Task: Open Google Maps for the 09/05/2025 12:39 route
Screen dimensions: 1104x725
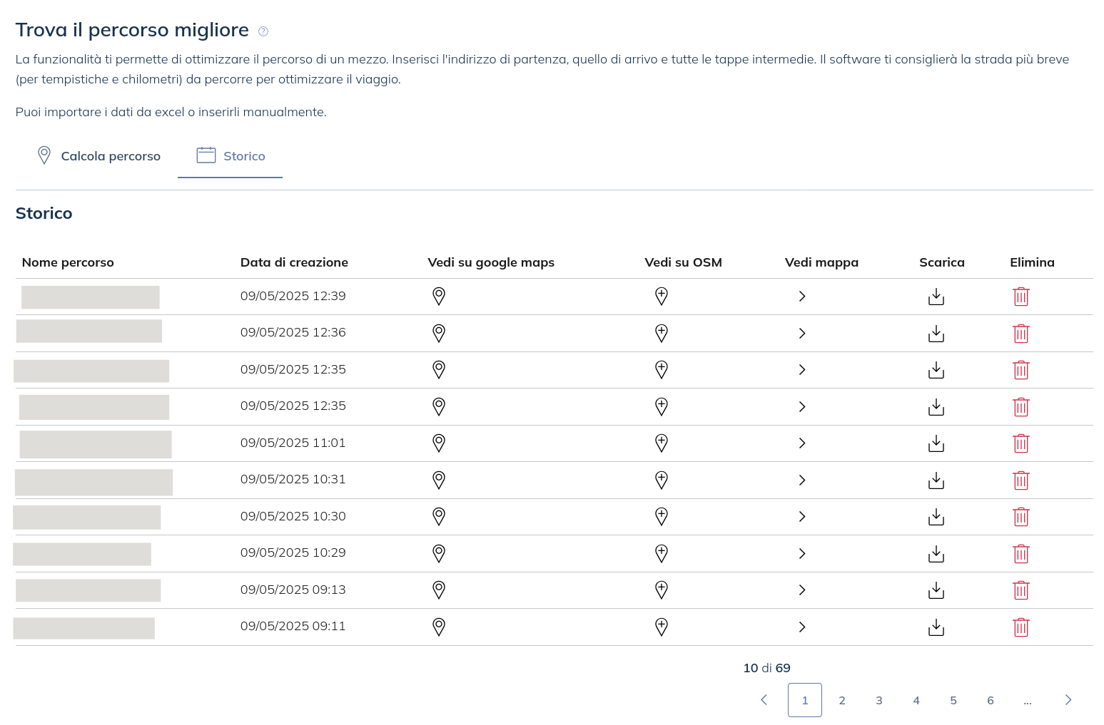Action: pos(439,296)
